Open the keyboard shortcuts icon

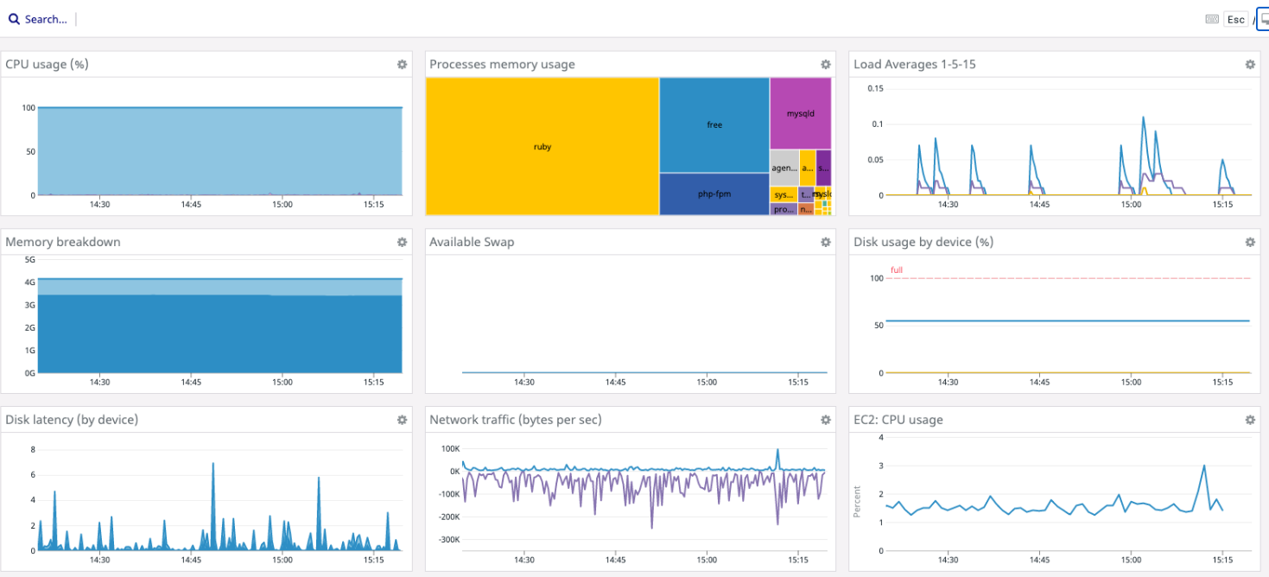click(x=1211, y=18)
